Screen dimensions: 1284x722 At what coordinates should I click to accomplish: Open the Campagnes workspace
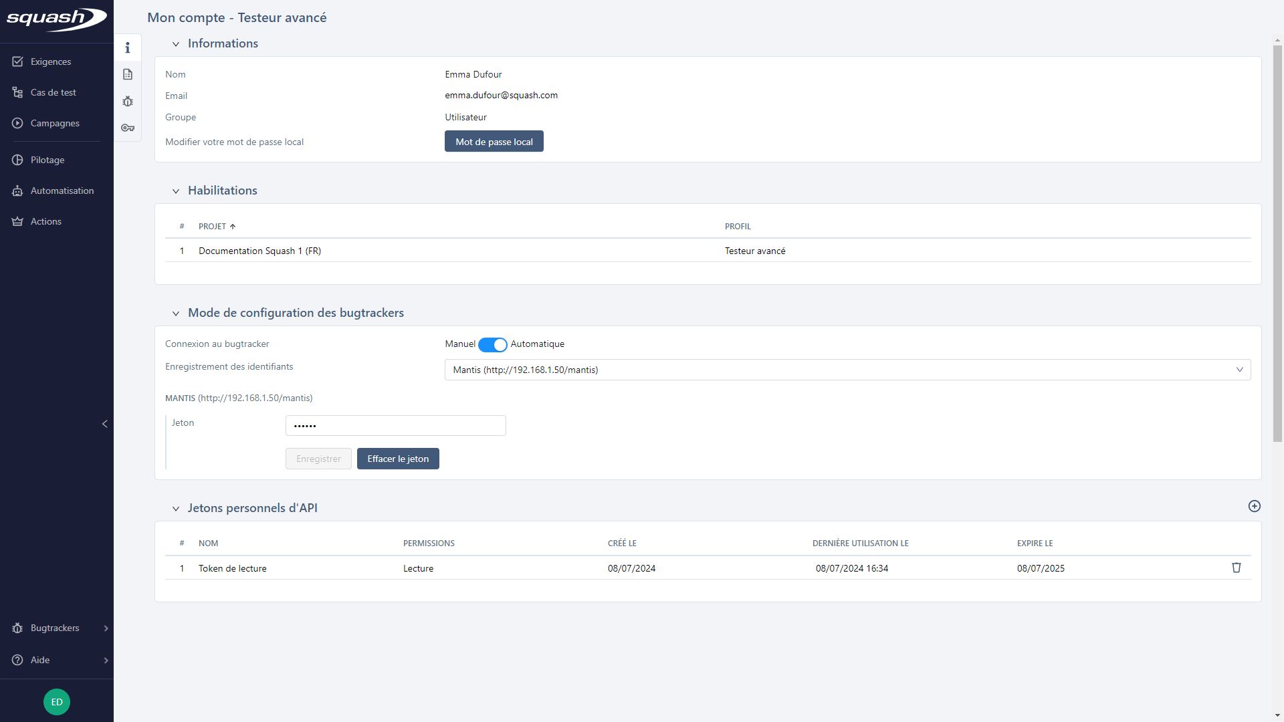click(x=55, y=124)
